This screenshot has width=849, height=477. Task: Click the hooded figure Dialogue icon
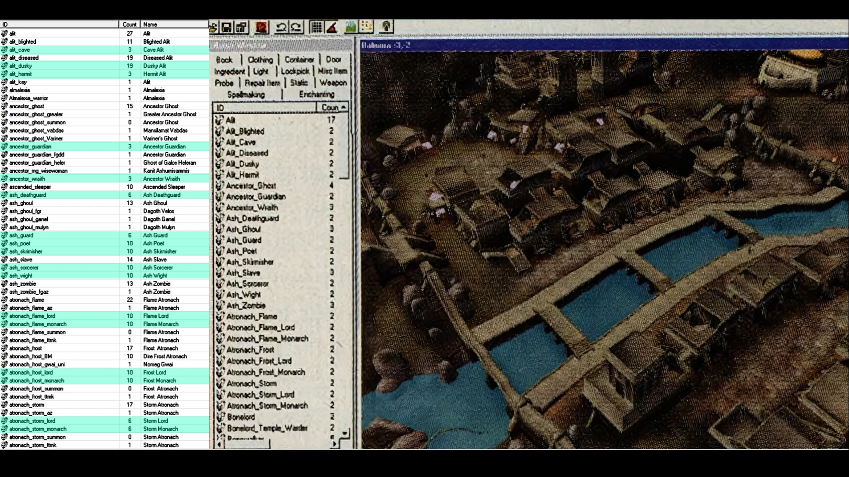[386, 27]
